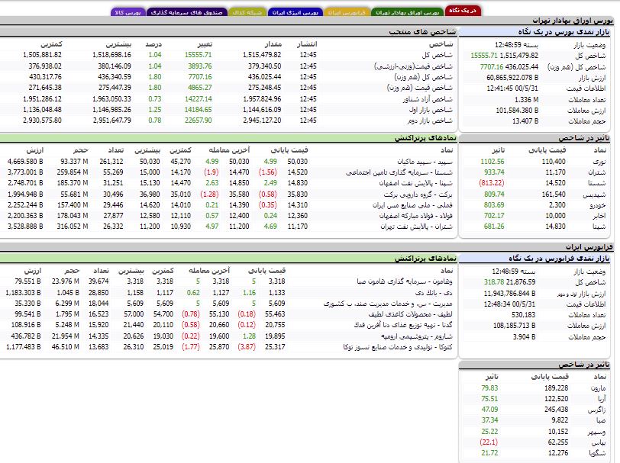Open the 'فرابورس ایران' yellow tab
The width and height of the screenshot is (620, 463).
(347, 12)
